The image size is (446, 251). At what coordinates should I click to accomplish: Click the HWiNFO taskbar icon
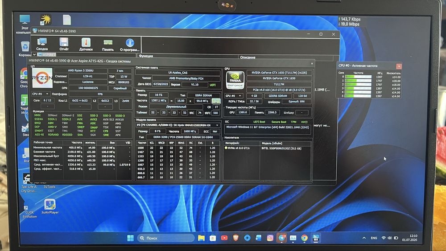click(x=316, y=238)
